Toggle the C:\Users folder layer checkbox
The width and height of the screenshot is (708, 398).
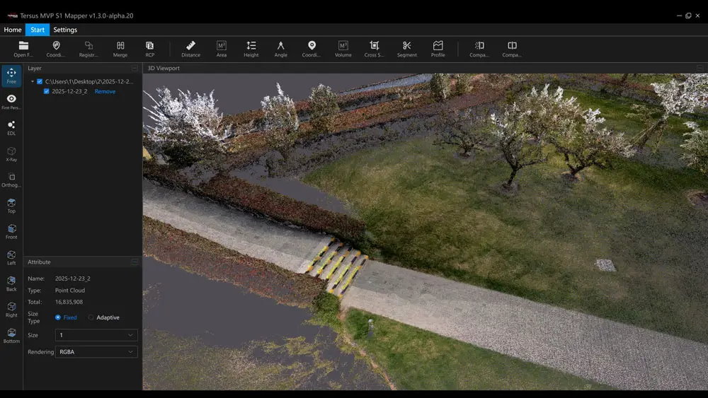(x=40, y=81)
